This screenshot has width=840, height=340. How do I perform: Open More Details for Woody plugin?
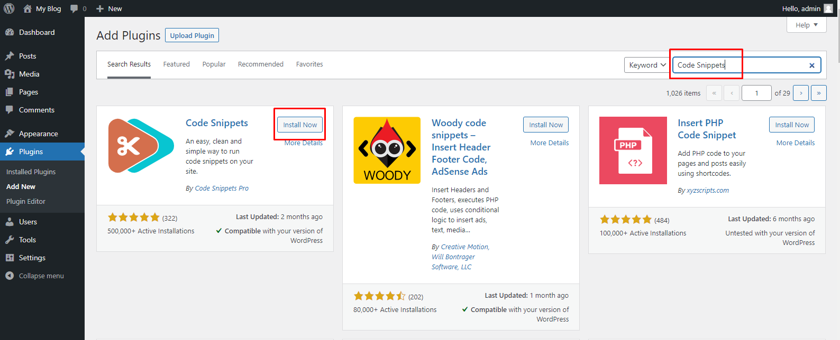[550, 143]
